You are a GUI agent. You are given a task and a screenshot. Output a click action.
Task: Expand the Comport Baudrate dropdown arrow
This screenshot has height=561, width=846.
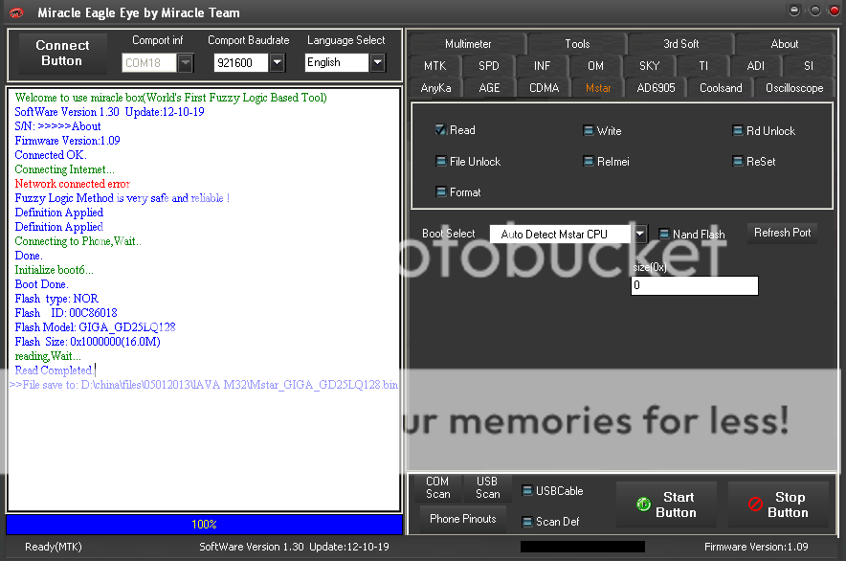coord(277,63)
